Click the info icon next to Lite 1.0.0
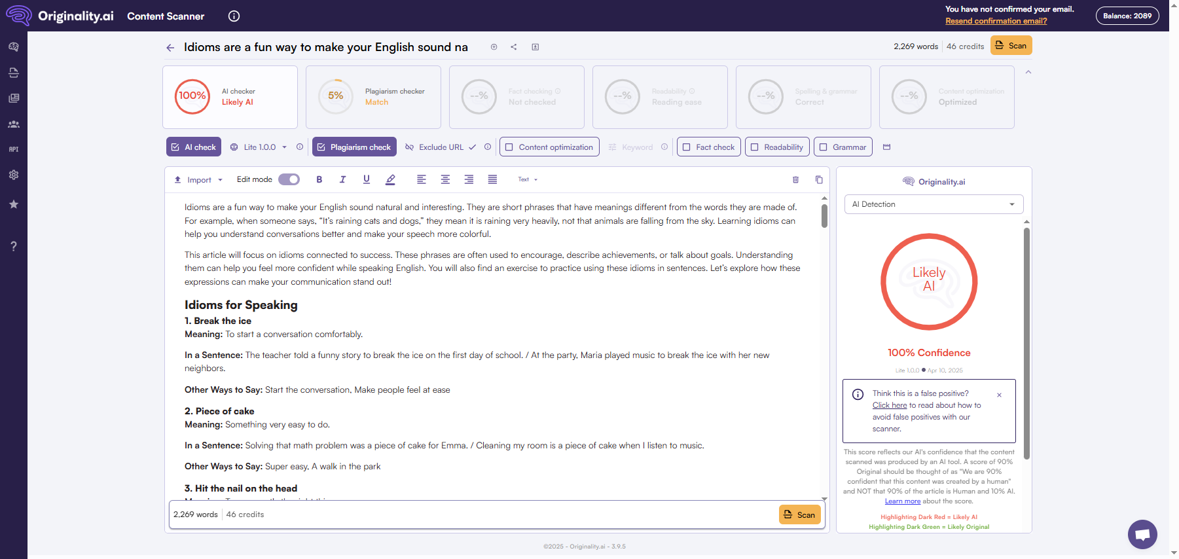Screen dimensions: 1179x559 click(300, 147)
